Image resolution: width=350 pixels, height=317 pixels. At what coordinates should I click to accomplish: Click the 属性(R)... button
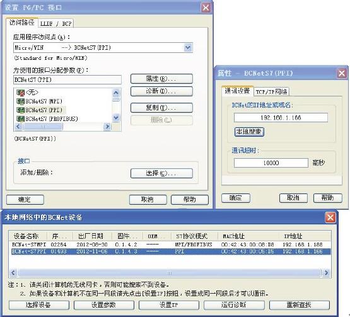pos(161,79)
